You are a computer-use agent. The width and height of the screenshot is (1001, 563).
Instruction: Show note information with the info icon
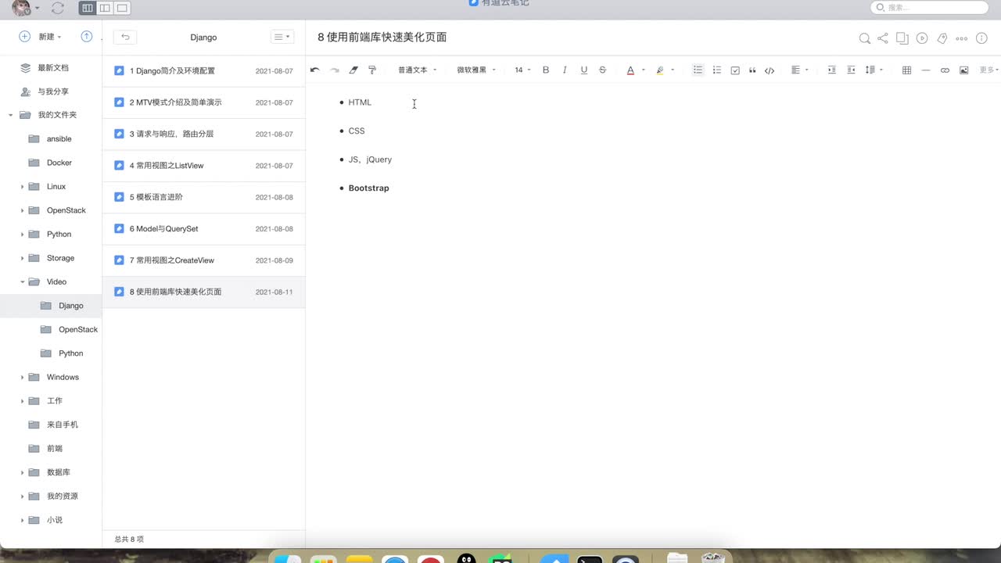pos(982,38)
